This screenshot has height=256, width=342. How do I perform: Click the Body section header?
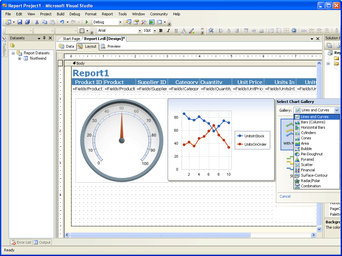[x=190, y=63]
